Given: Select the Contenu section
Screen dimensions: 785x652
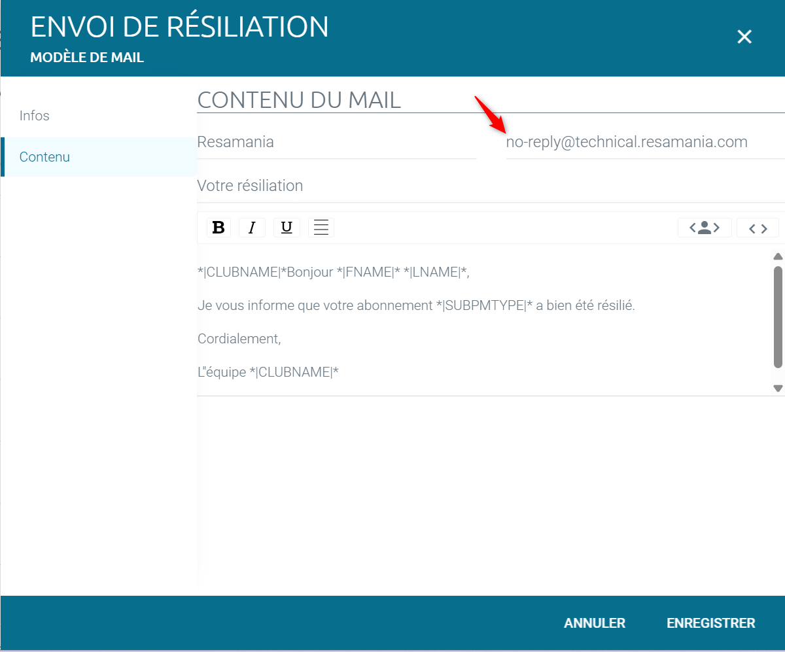Looking at the screenshot, I should pyautogui.click(x=44, y=157).
